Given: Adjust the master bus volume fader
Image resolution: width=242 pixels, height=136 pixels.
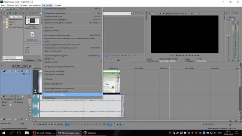Looking at the screenshot, I should [228, 36].
